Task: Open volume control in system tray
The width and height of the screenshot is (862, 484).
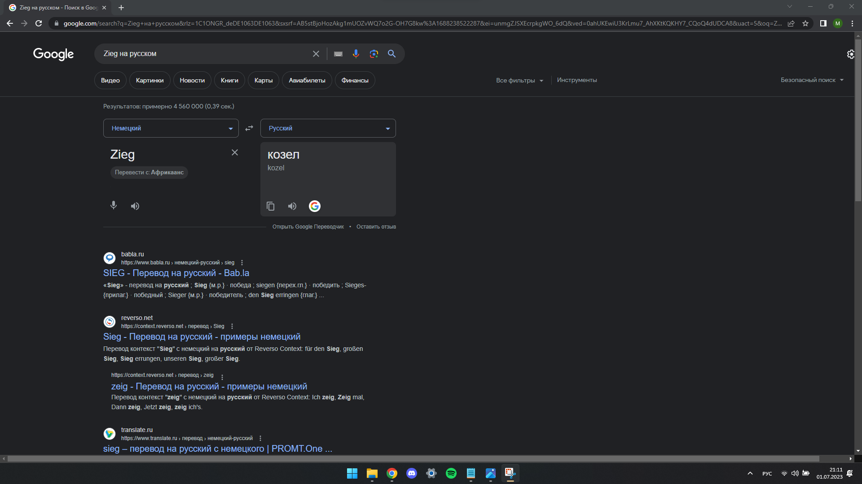Action: 795,473
